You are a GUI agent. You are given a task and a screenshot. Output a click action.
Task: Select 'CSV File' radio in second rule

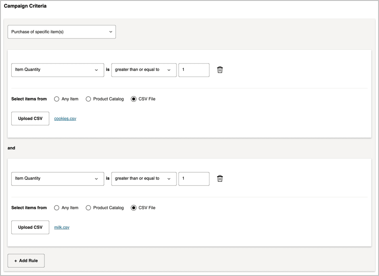(x=134, y=208)
